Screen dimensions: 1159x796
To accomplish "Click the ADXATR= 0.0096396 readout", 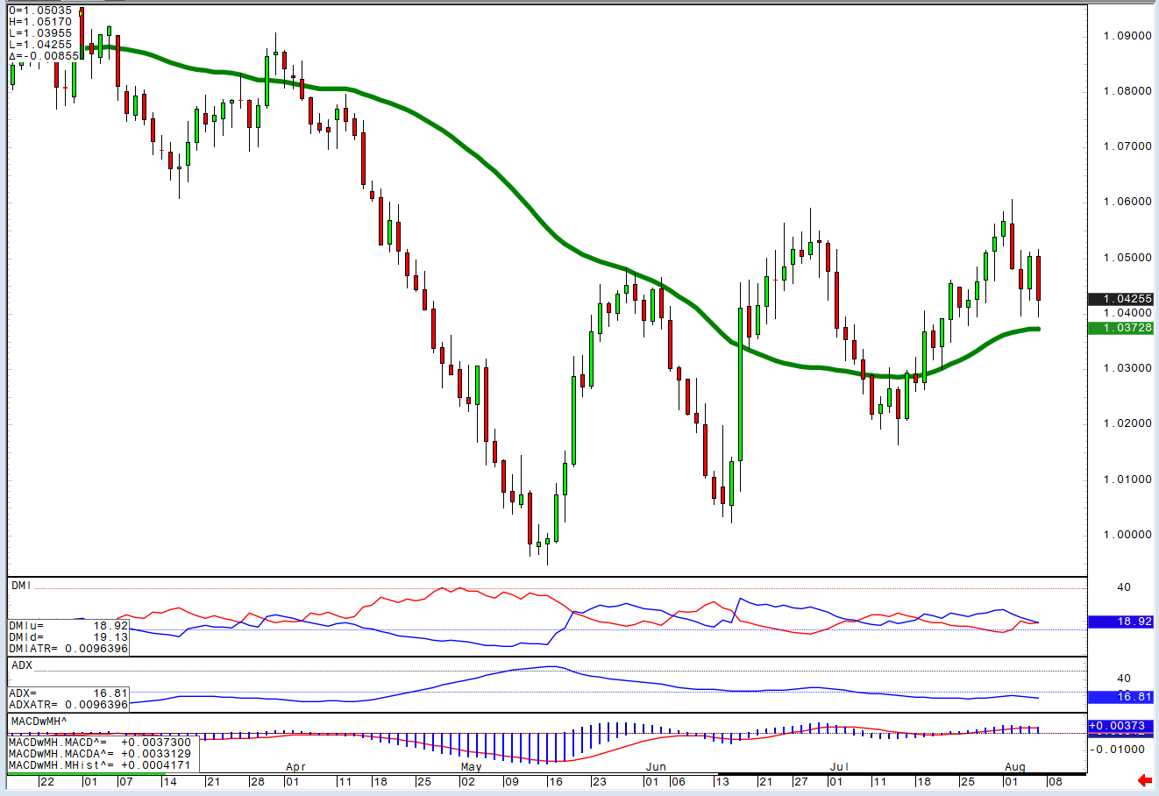I will coord(68,705).
